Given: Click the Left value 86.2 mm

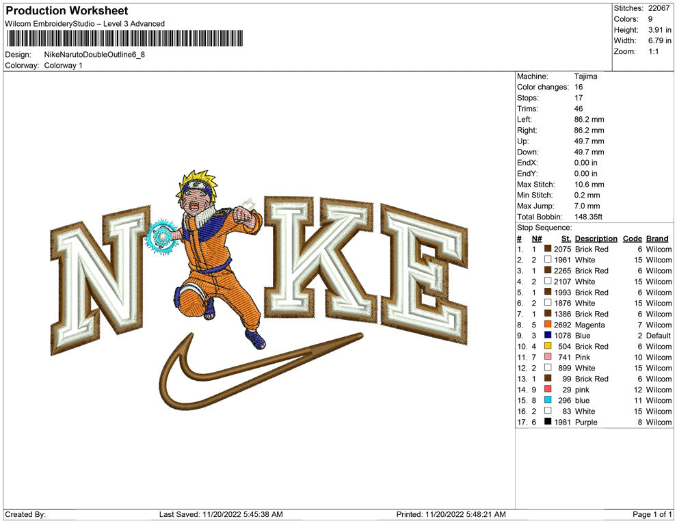Looking at the screenshot, I should [x=589, y=120].
